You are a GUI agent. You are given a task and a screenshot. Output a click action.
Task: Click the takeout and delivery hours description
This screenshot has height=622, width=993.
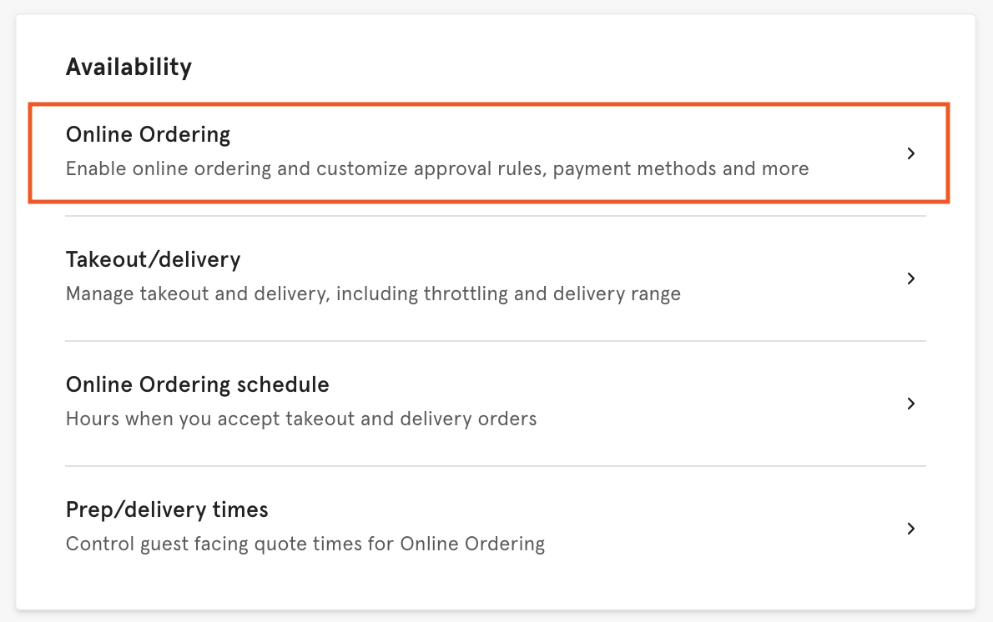[x=300, y=419]
